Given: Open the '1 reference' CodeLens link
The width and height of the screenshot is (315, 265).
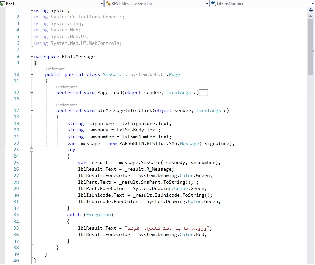Looking at the screenshot, I should tap(55, 69).
